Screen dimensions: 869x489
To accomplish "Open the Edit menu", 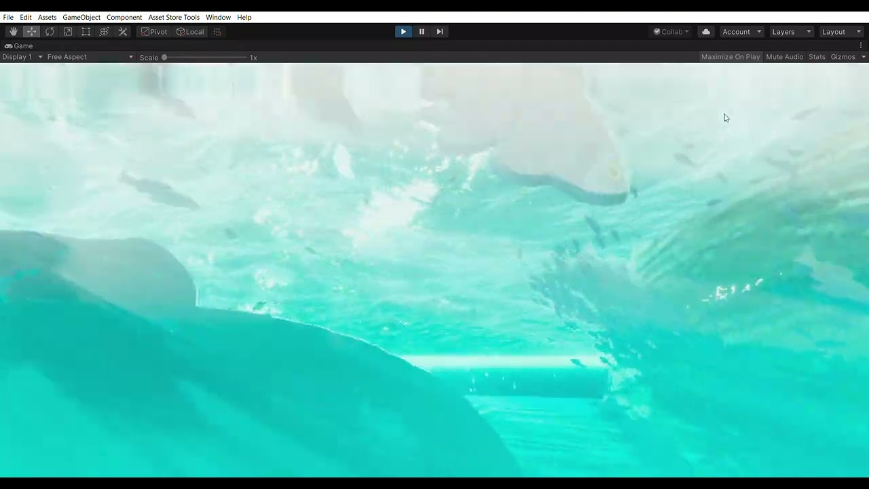I will tap(26, 17).
